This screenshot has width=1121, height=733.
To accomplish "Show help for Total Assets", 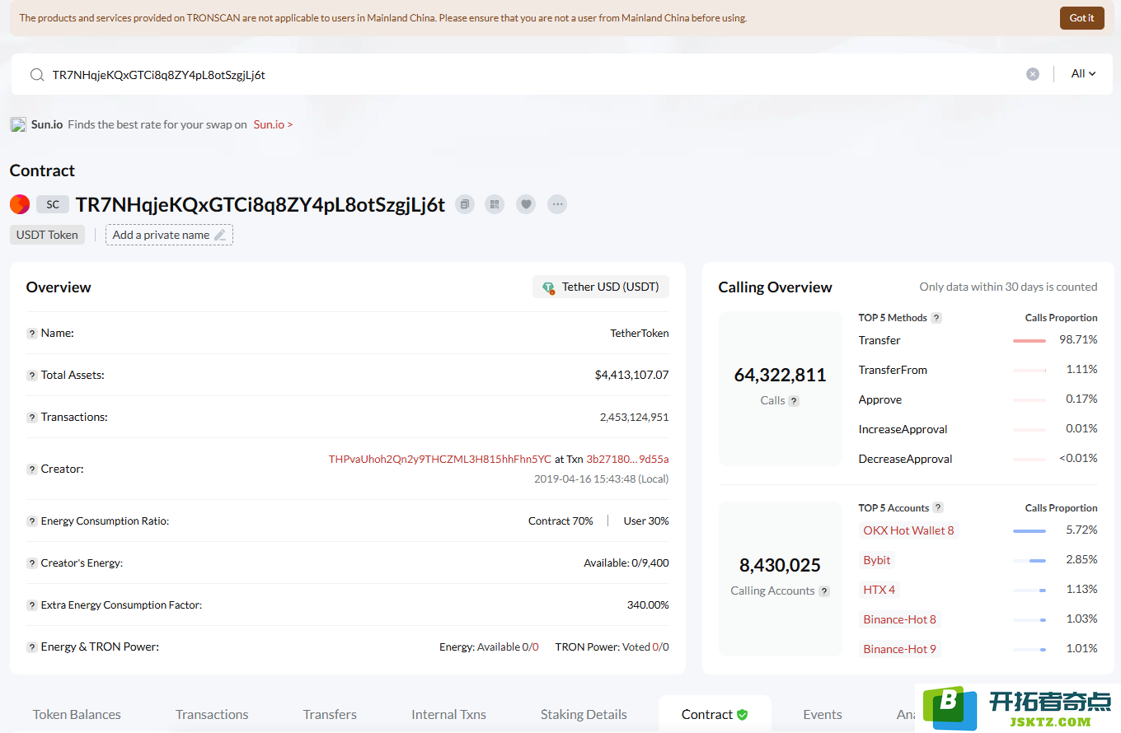I will click(x=32, y=376).
